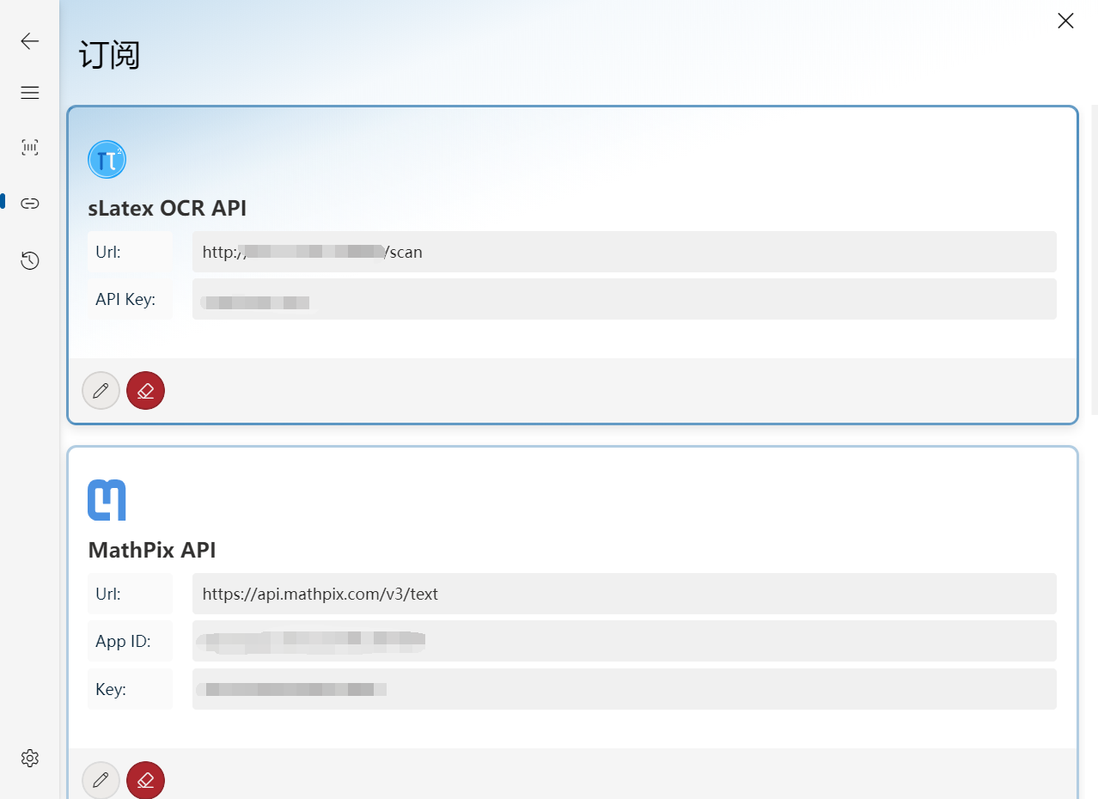
Task: Click the vertical scrollbar on the right
Action: 1095,258
